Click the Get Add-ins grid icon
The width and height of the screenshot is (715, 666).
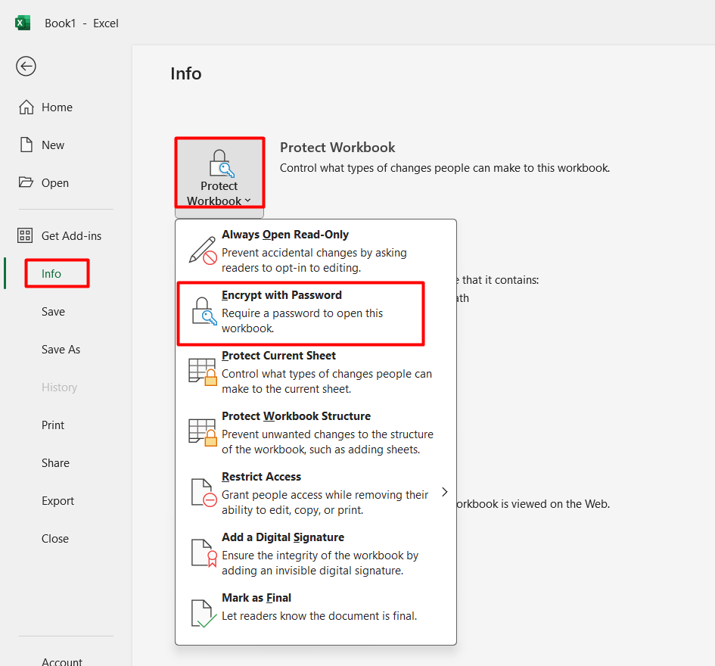pos(26,236)
